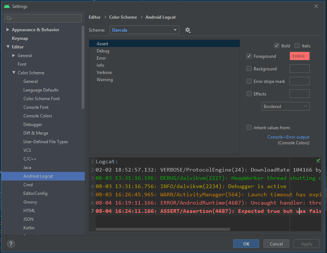The width and height of the screenshot is (327, 253).
Task: Open EditorConfig color scheme page
Action: pyautogui.click(x=35, y=193)
